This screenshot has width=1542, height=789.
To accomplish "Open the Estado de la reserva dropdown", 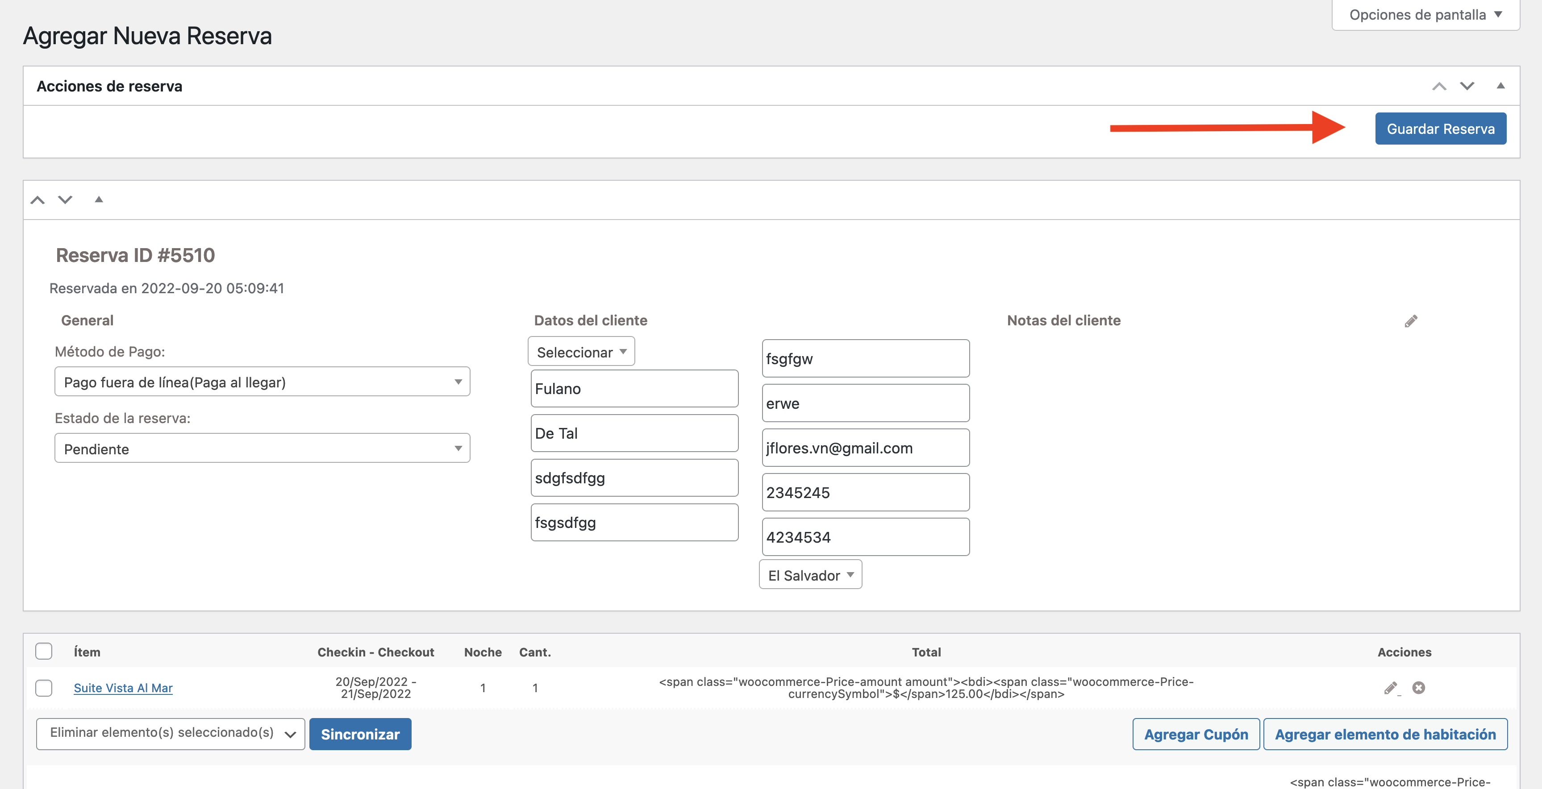I will tap(262, 448).
